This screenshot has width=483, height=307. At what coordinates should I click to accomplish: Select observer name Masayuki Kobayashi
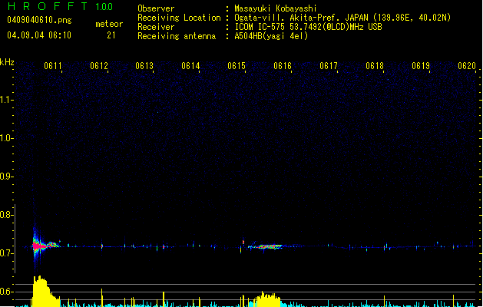pyautogui.click(x=276, y=8)
